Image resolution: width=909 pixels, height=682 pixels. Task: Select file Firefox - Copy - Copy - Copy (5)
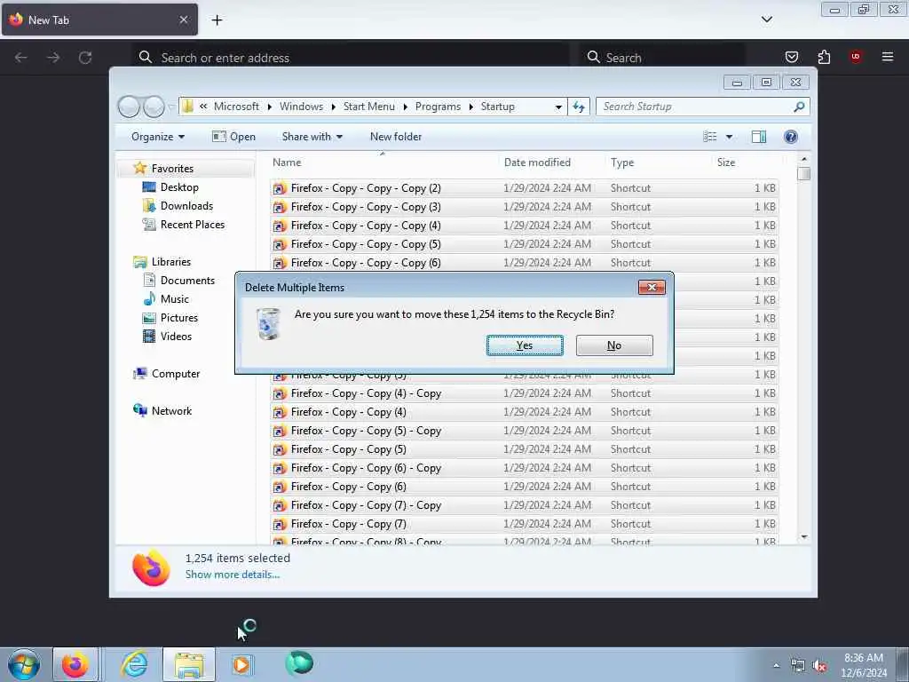[x=524, y=244]
